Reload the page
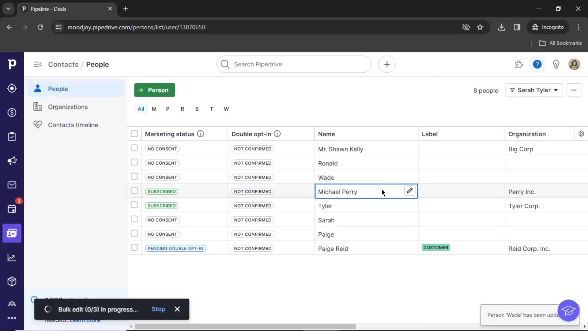Image resolution: width=588 pixels, height=331 pixels. point(40,27)
